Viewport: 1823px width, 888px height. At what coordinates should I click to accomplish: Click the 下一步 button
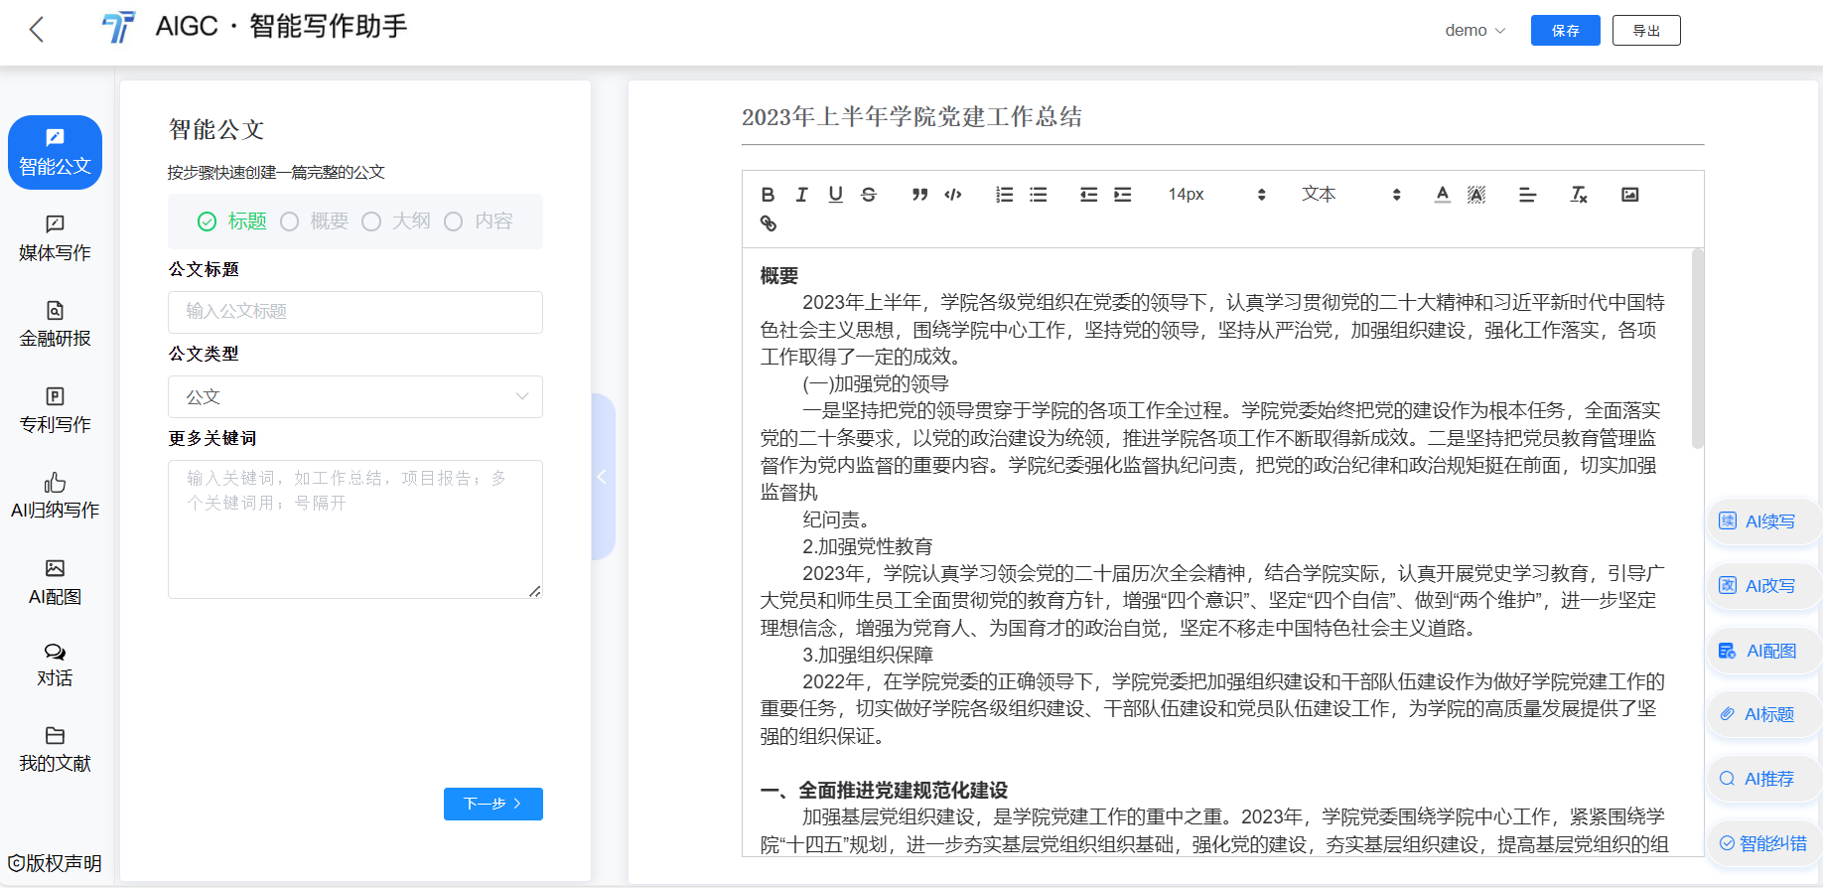pyautogui.click(x=493, y=804)
